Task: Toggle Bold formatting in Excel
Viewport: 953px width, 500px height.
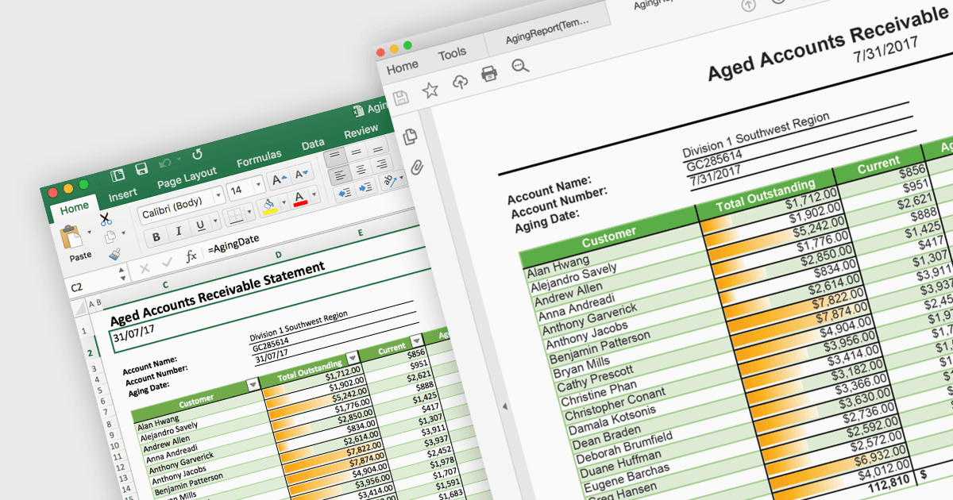Action: coord(156,237)
